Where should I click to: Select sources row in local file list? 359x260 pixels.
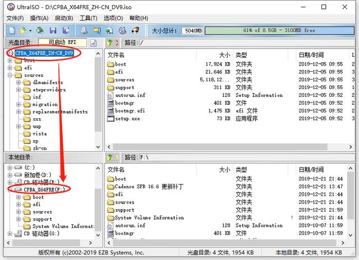(x=125, y=202)
